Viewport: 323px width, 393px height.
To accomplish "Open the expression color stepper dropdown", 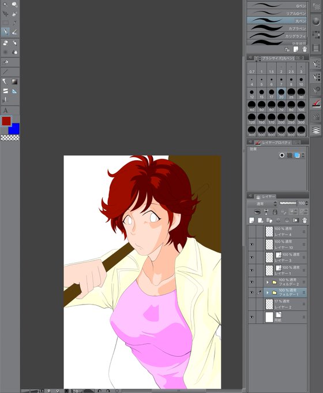I will 303,155.
